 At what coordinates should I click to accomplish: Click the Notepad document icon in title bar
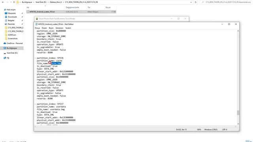[36, 24]
